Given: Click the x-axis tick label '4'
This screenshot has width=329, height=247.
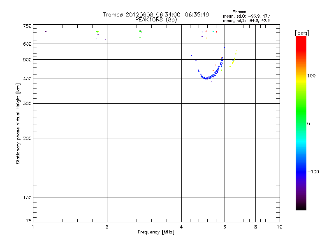Looking at the screenshot, I should [x=181, y=227].
